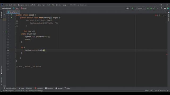Toggle the Project tool window stripe button
Image resolution: width=170 pixels, height=95 pixels.
pos(1,15)
